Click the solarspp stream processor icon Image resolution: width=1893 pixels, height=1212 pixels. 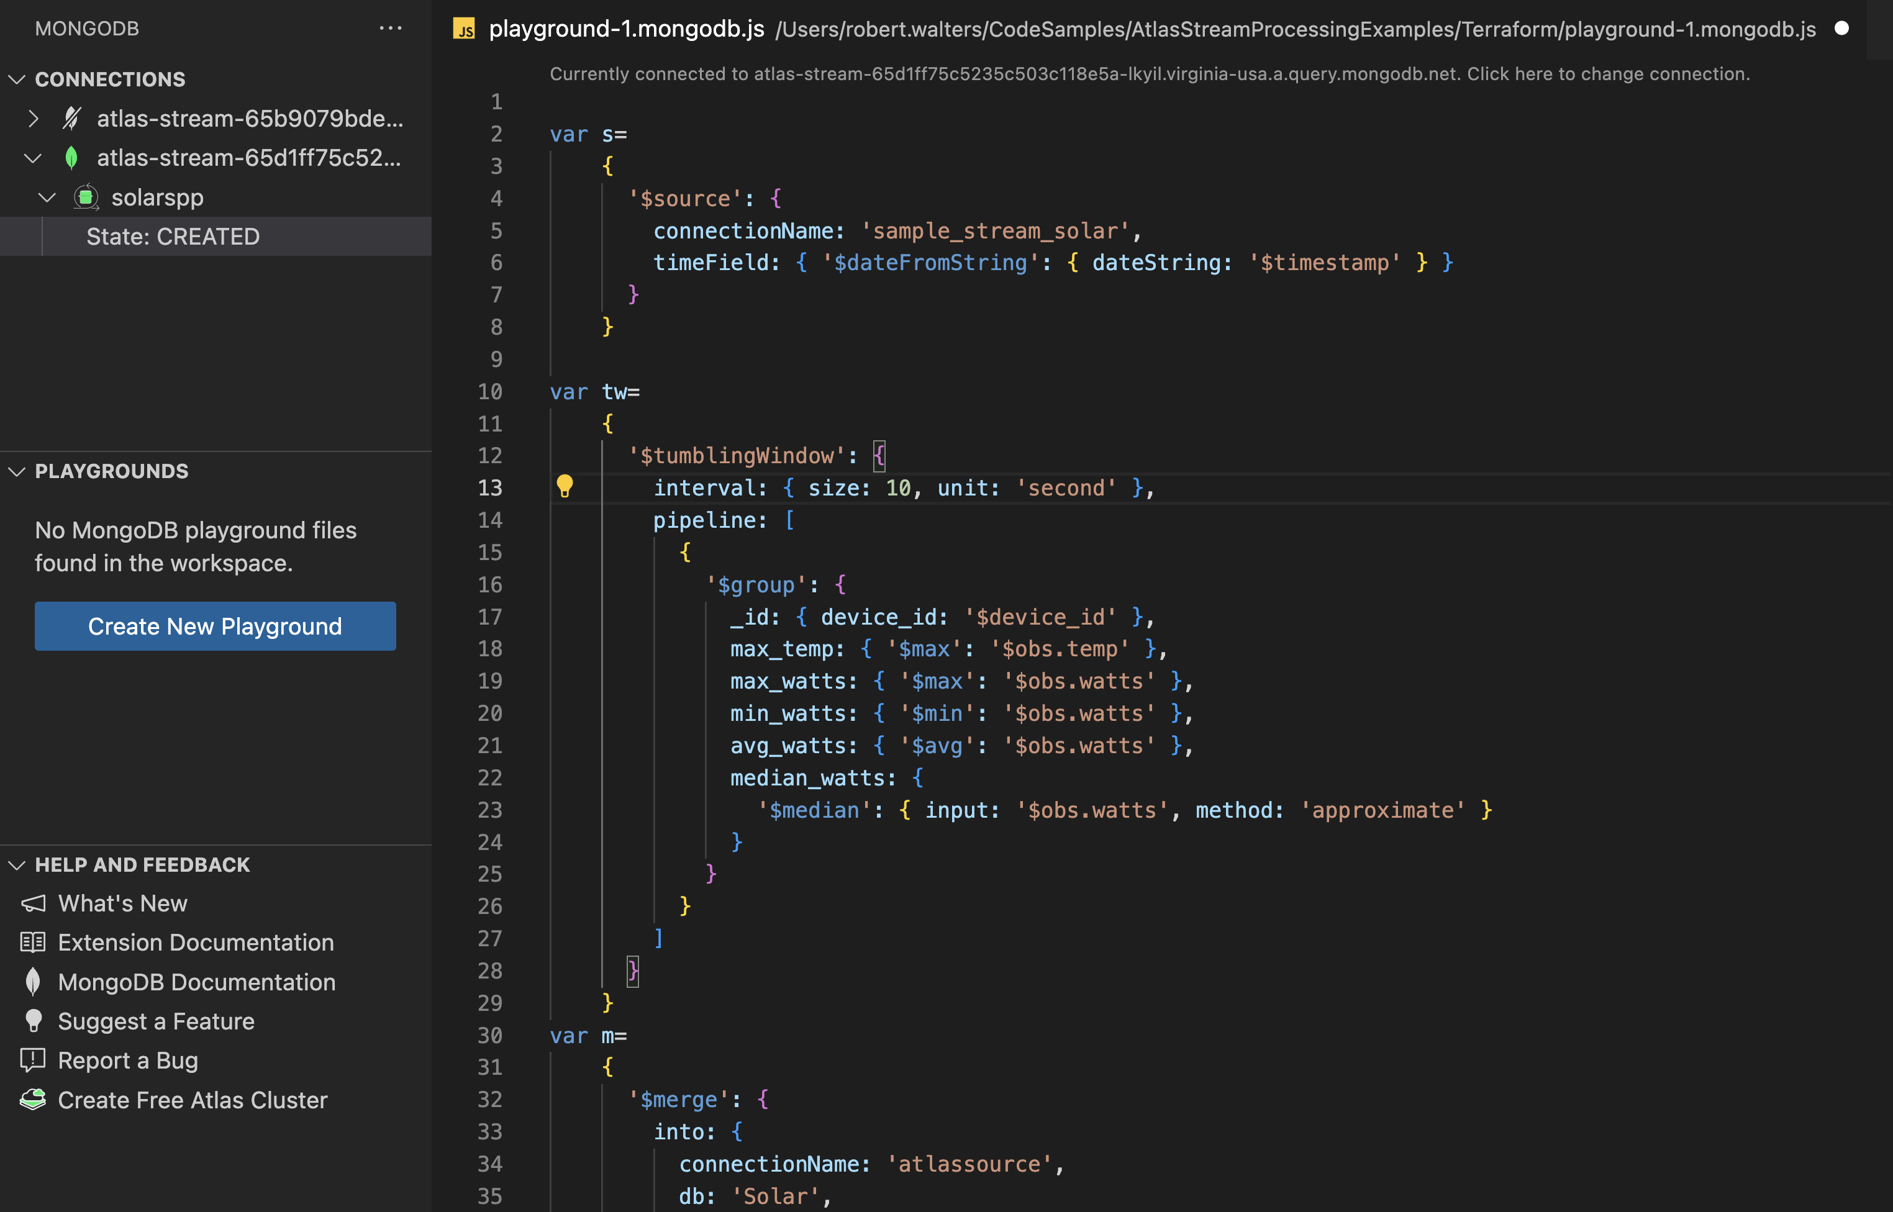tap(86, 197)
